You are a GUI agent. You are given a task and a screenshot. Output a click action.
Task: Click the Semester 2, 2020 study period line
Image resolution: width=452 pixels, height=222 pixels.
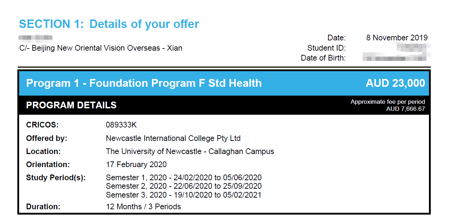184,186
